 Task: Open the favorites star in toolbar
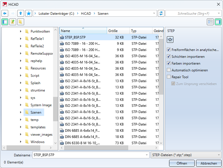point(29,14)
